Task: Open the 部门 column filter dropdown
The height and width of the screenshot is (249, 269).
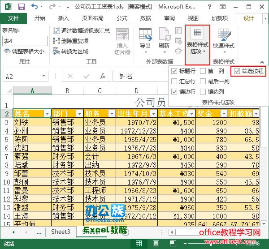Action: click(79, 114)
